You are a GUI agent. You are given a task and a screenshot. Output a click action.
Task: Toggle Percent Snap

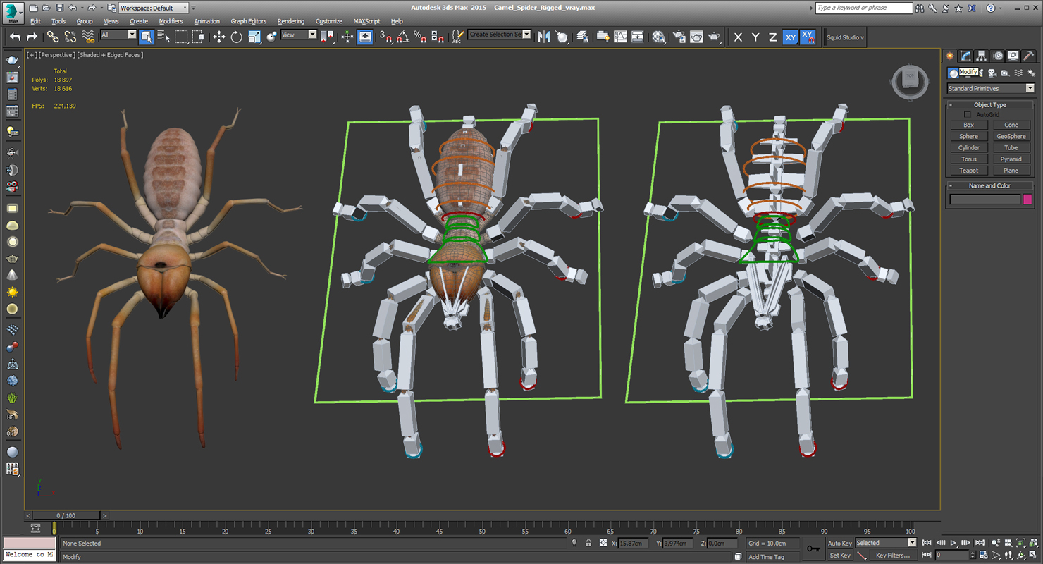420,37
